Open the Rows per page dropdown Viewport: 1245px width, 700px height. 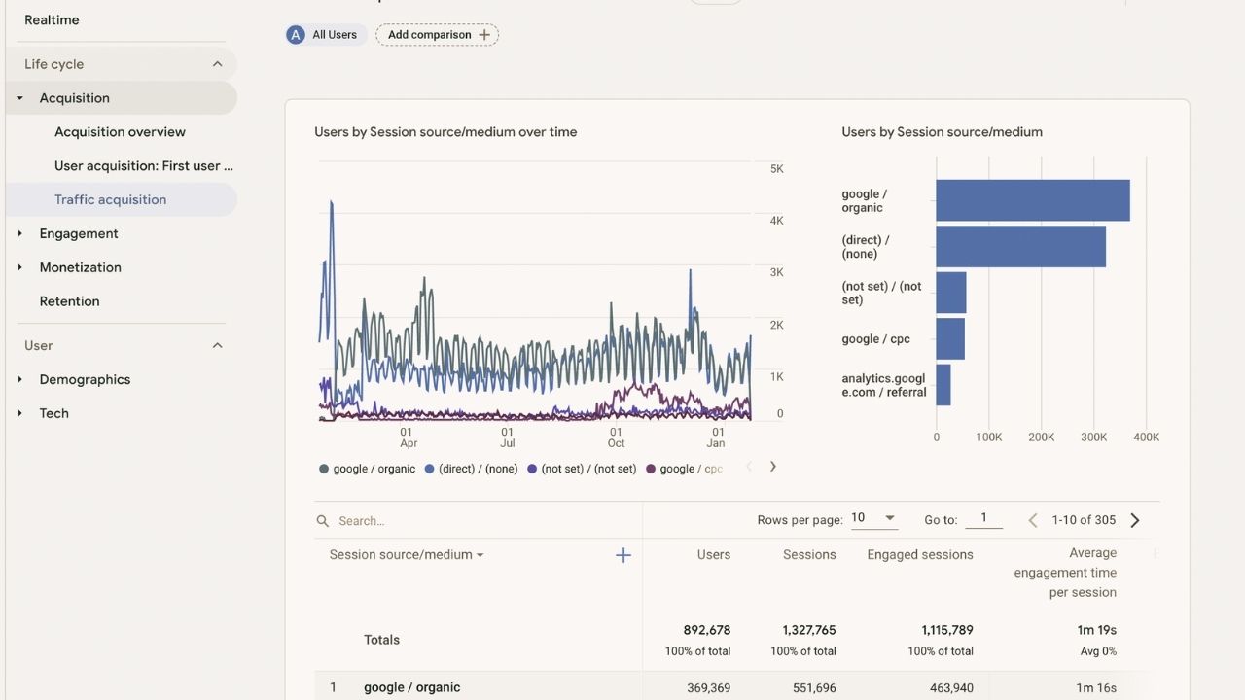[873, 518]
